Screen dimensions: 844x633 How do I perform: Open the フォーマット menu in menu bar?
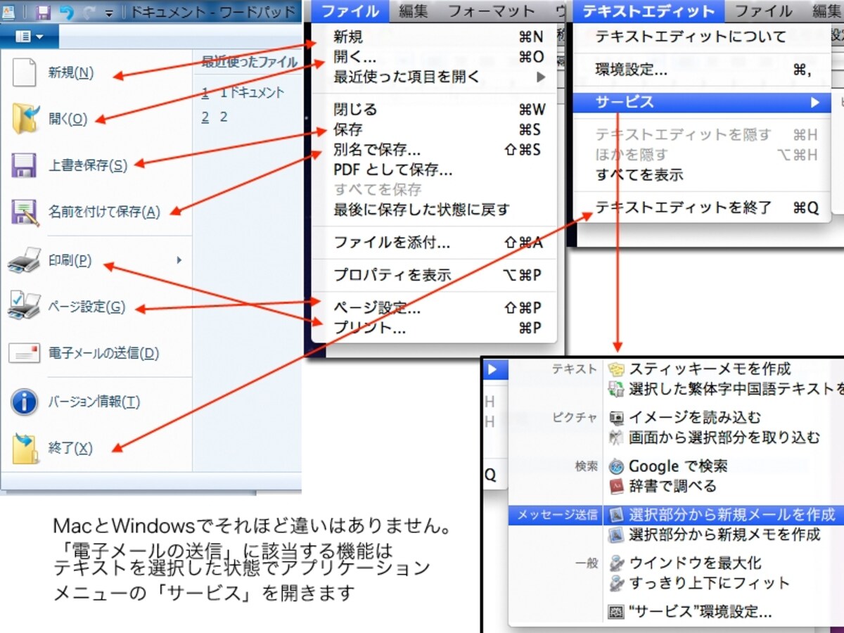pyautogui.click(x=491, y=11)
